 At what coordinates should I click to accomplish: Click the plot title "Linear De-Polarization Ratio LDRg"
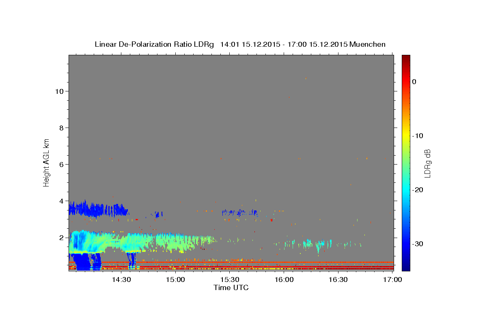coord(154,44)
